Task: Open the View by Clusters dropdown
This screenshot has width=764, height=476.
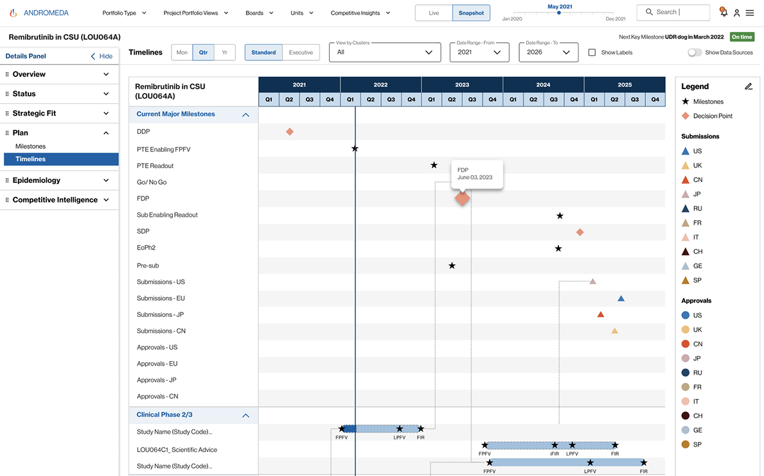Action: pyautogui.click(x=384, y=53)
